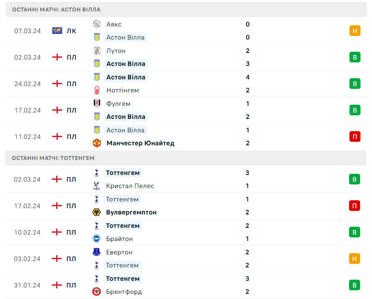Open the Ajax team link
The height and width of the screenshot is (299, 372).
(114, 24)
